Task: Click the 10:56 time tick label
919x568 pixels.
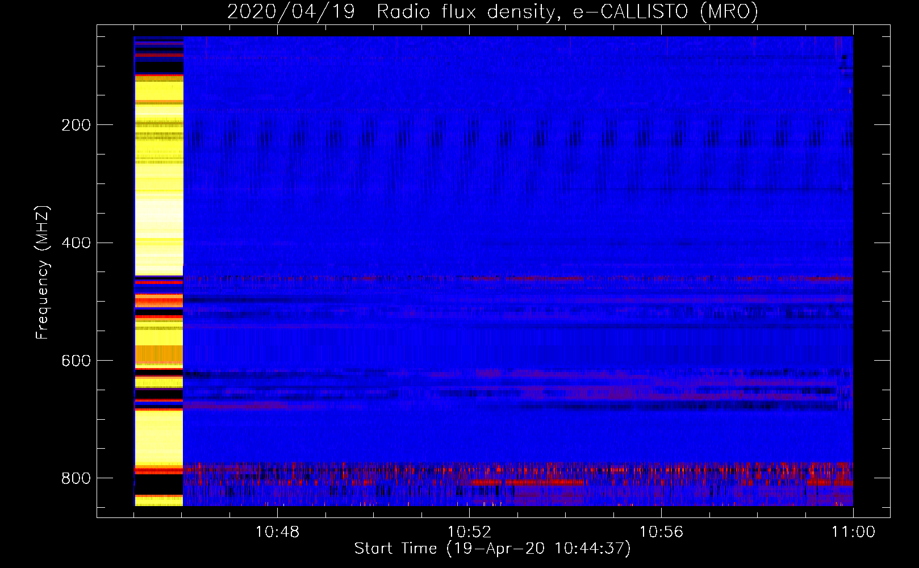Action: point(661,532)
